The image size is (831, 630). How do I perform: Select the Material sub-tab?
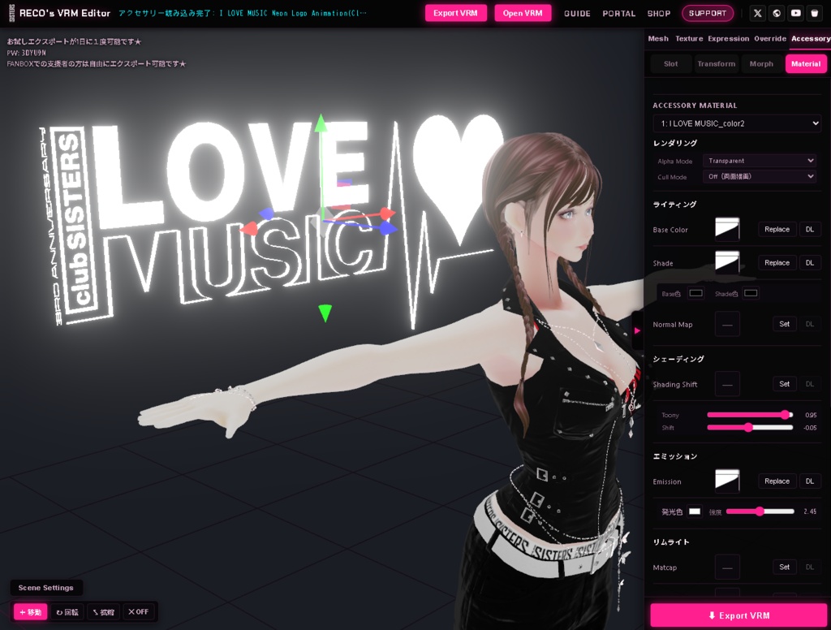(806, 63)
